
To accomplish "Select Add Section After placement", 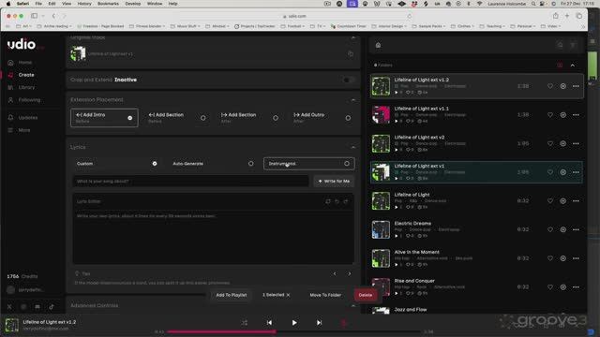I will point(249,118).
